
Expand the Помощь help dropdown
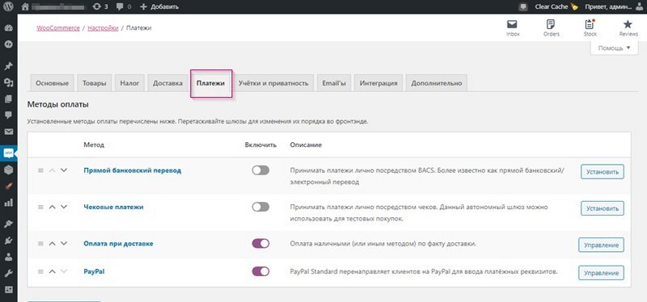[x=615, y=48]
